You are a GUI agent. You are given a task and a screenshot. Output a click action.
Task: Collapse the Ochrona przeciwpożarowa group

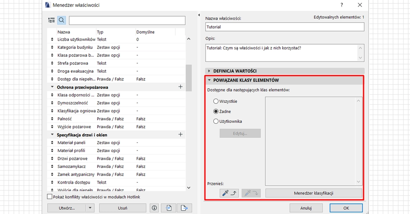point(52,87)
